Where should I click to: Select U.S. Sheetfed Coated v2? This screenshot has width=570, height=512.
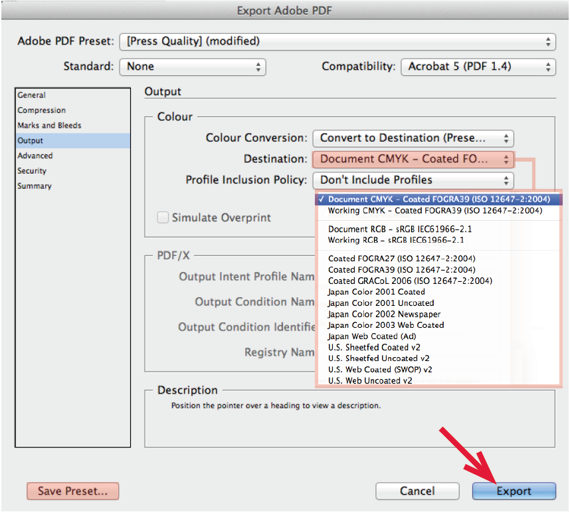point(438,348)
